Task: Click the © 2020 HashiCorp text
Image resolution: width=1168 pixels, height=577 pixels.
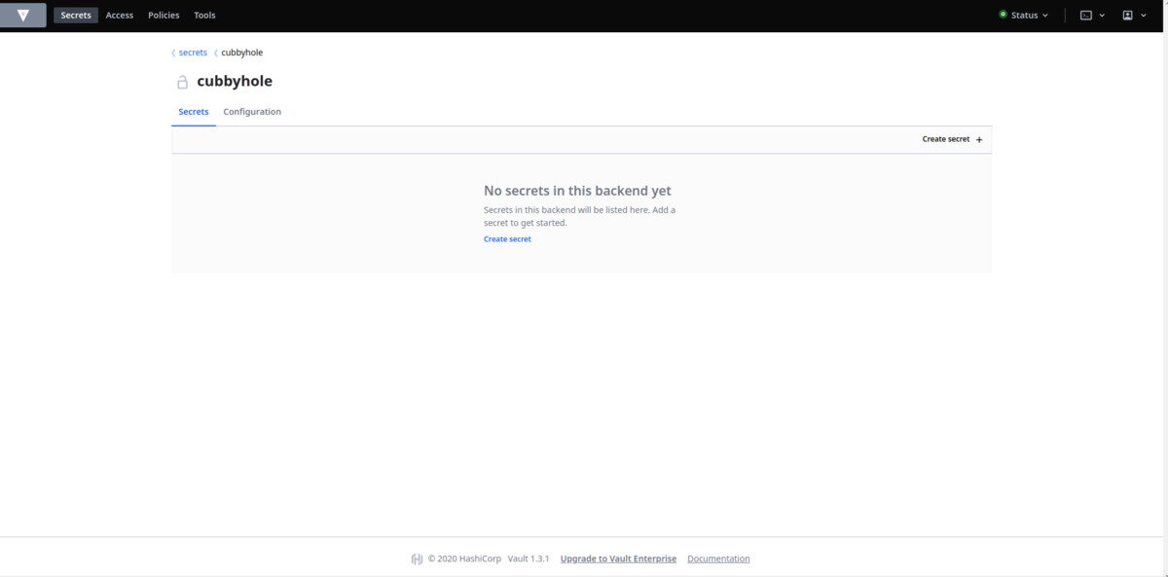Action: click(x=465, y=559)
